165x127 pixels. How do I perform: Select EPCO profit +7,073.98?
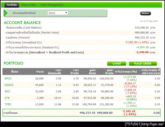click(130, 77)
